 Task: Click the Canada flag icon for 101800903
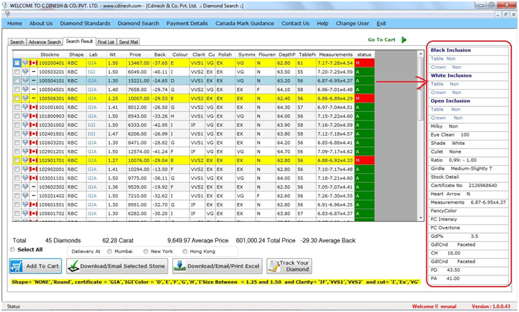tap(34, 116)
